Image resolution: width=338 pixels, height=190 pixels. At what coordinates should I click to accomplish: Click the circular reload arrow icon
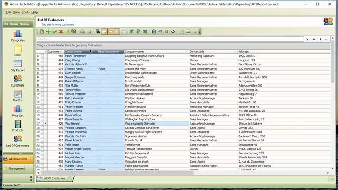tap(173, 32)
